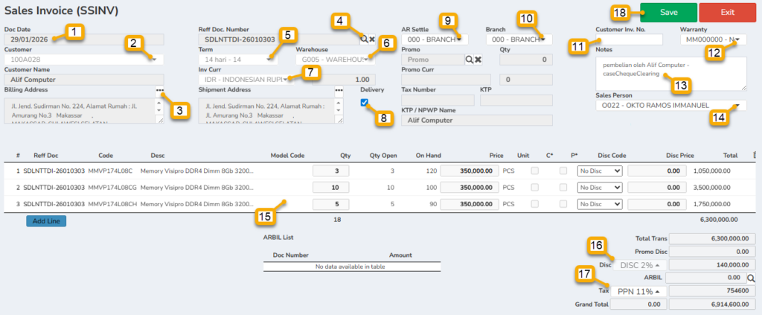The height and width of the screenshot is (315, 762).
Task: Open the Tax PPN 11% dropdown
Action: 638,290
